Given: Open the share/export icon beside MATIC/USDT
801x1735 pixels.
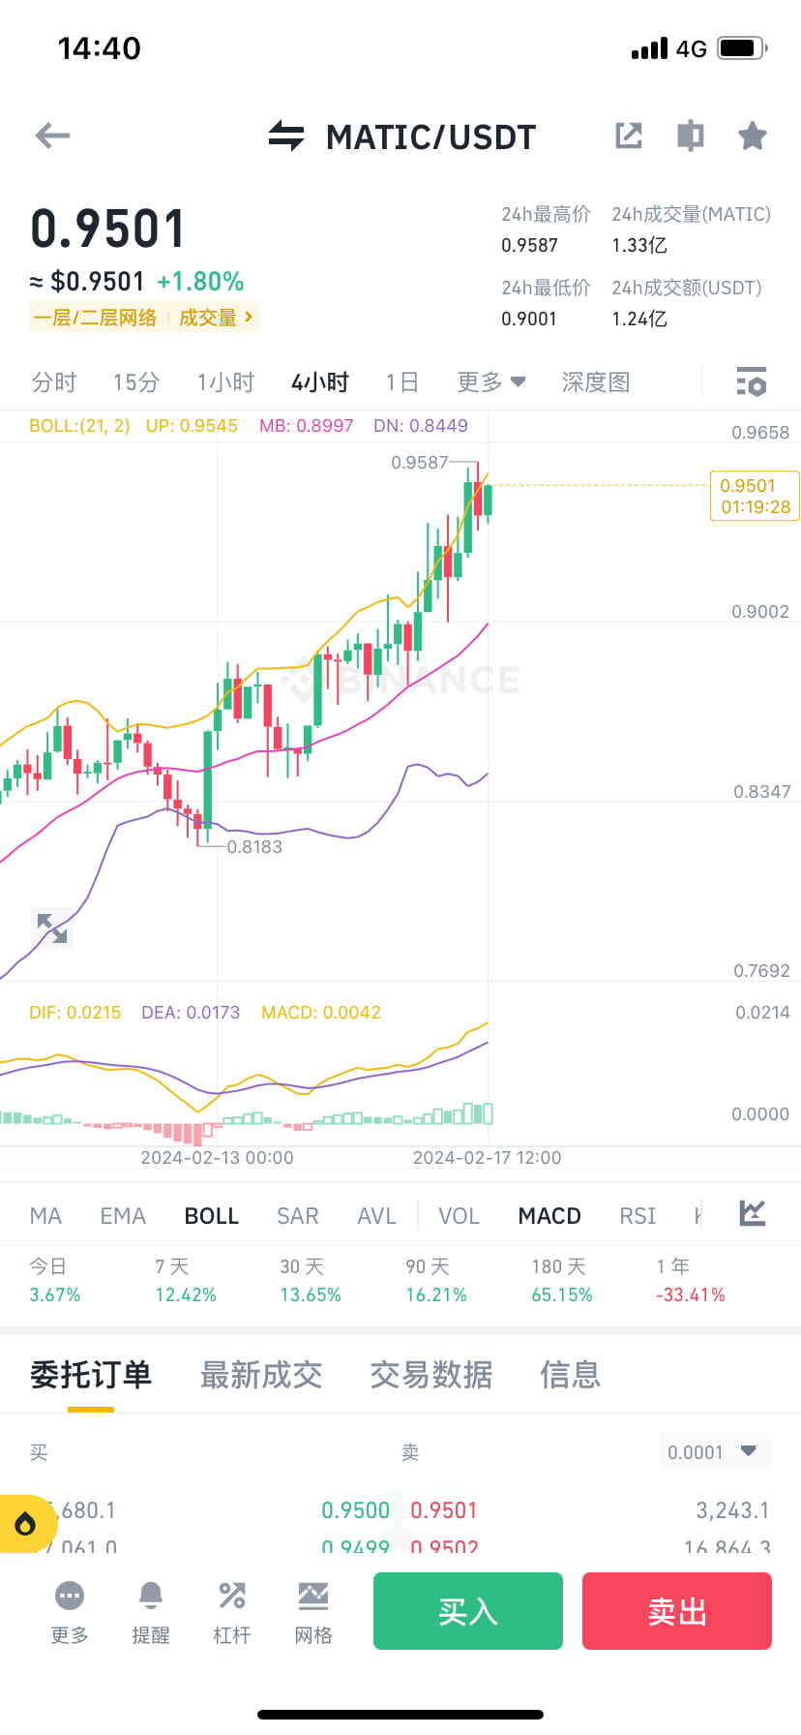Looking at the screenshot, I should pyautogui.click(x=629, y=136).
